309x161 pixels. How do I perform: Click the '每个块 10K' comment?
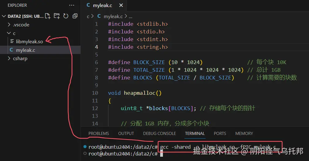coord(267,62)
